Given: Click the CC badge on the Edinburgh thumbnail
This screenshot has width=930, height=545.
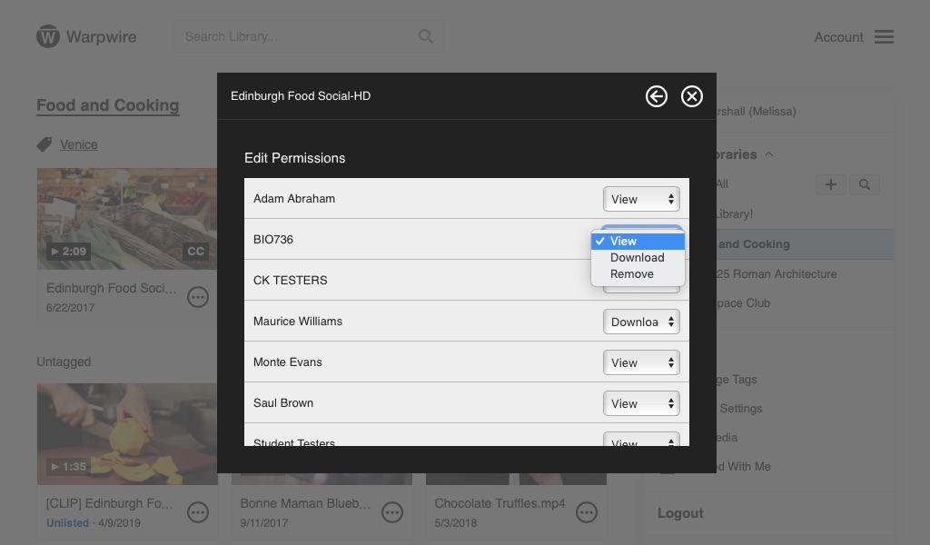Looking at the screenshot, I should point(196,252).
